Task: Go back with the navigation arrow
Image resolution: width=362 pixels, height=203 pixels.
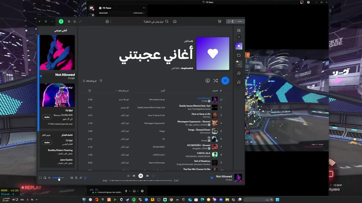Action: [x=232, y=21]
